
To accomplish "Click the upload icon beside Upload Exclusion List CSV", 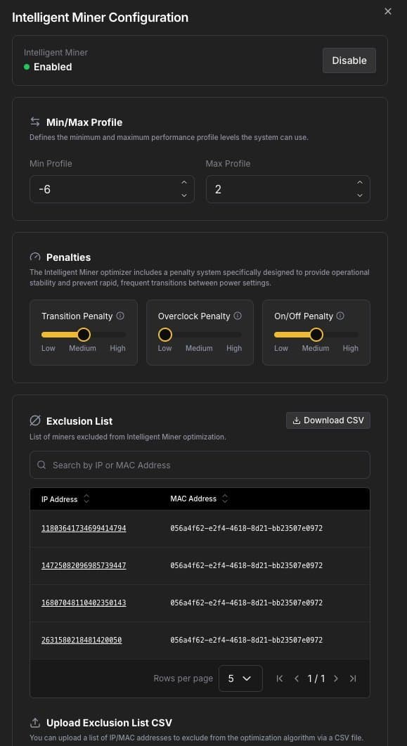I will (x=34, y=722).
